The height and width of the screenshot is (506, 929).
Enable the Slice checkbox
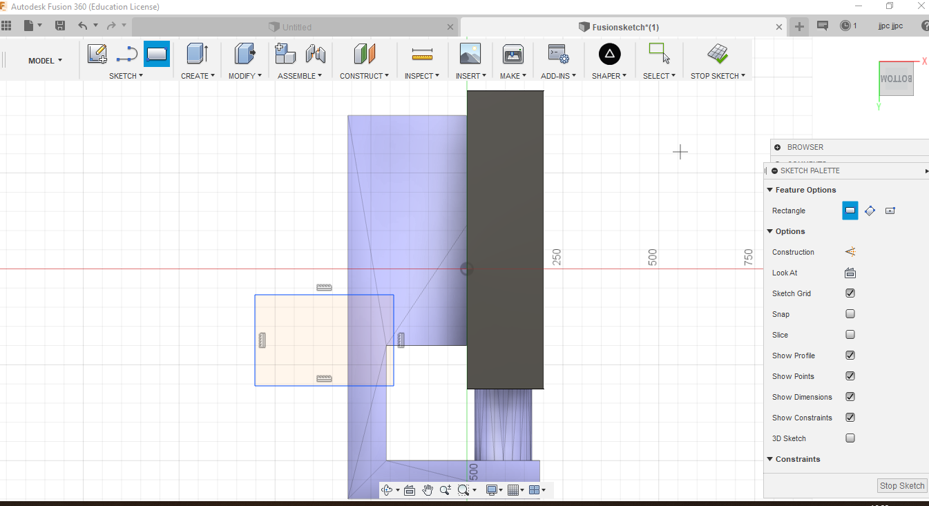(x=850, y=335)
